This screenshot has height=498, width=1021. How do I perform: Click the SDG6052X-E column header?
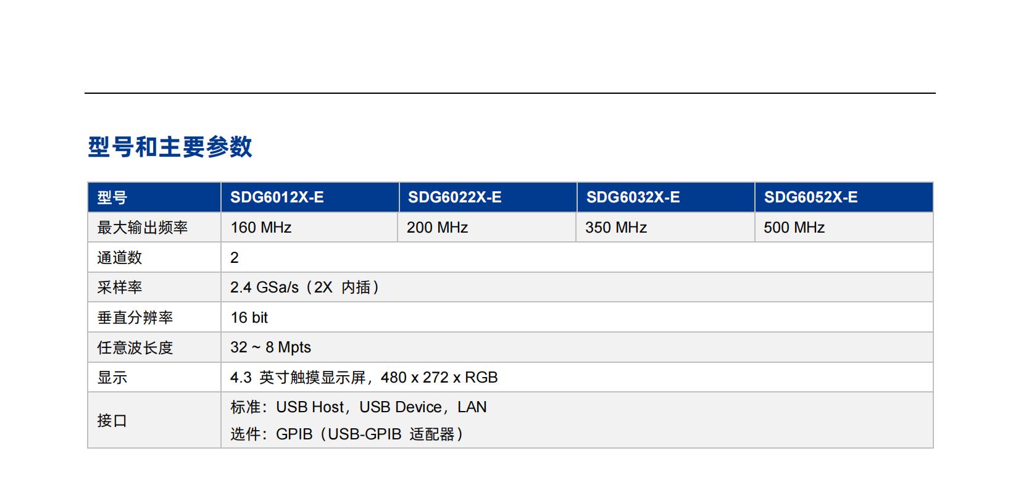(x=811, y=197)
